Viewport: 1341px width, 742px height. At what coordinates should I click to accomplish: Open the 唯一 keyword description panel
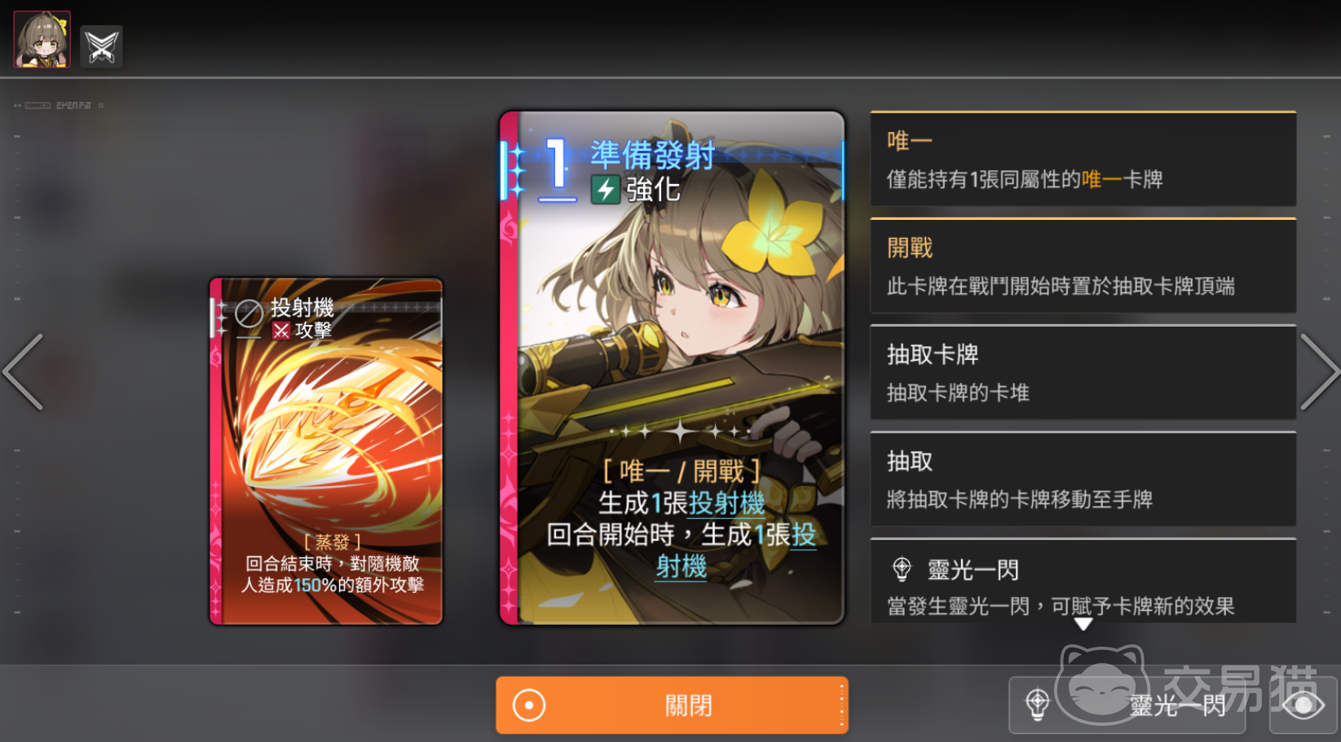click(1083, 159)
